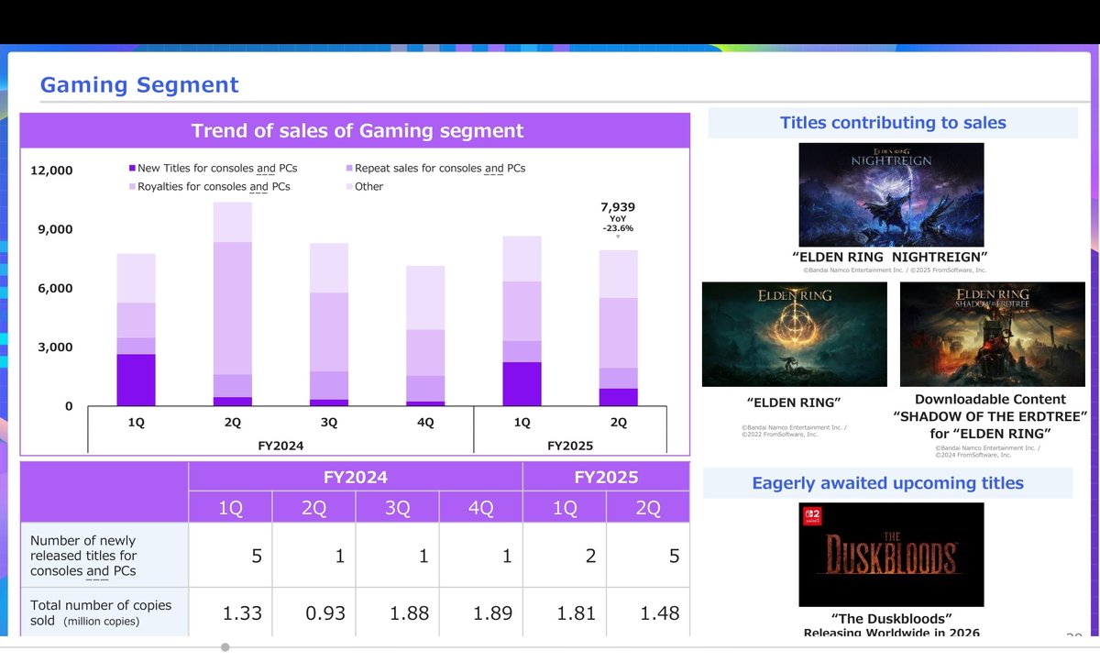Click the 1.33 copies sold cell
Screen dimensions: 1100x662
point(230,612)
